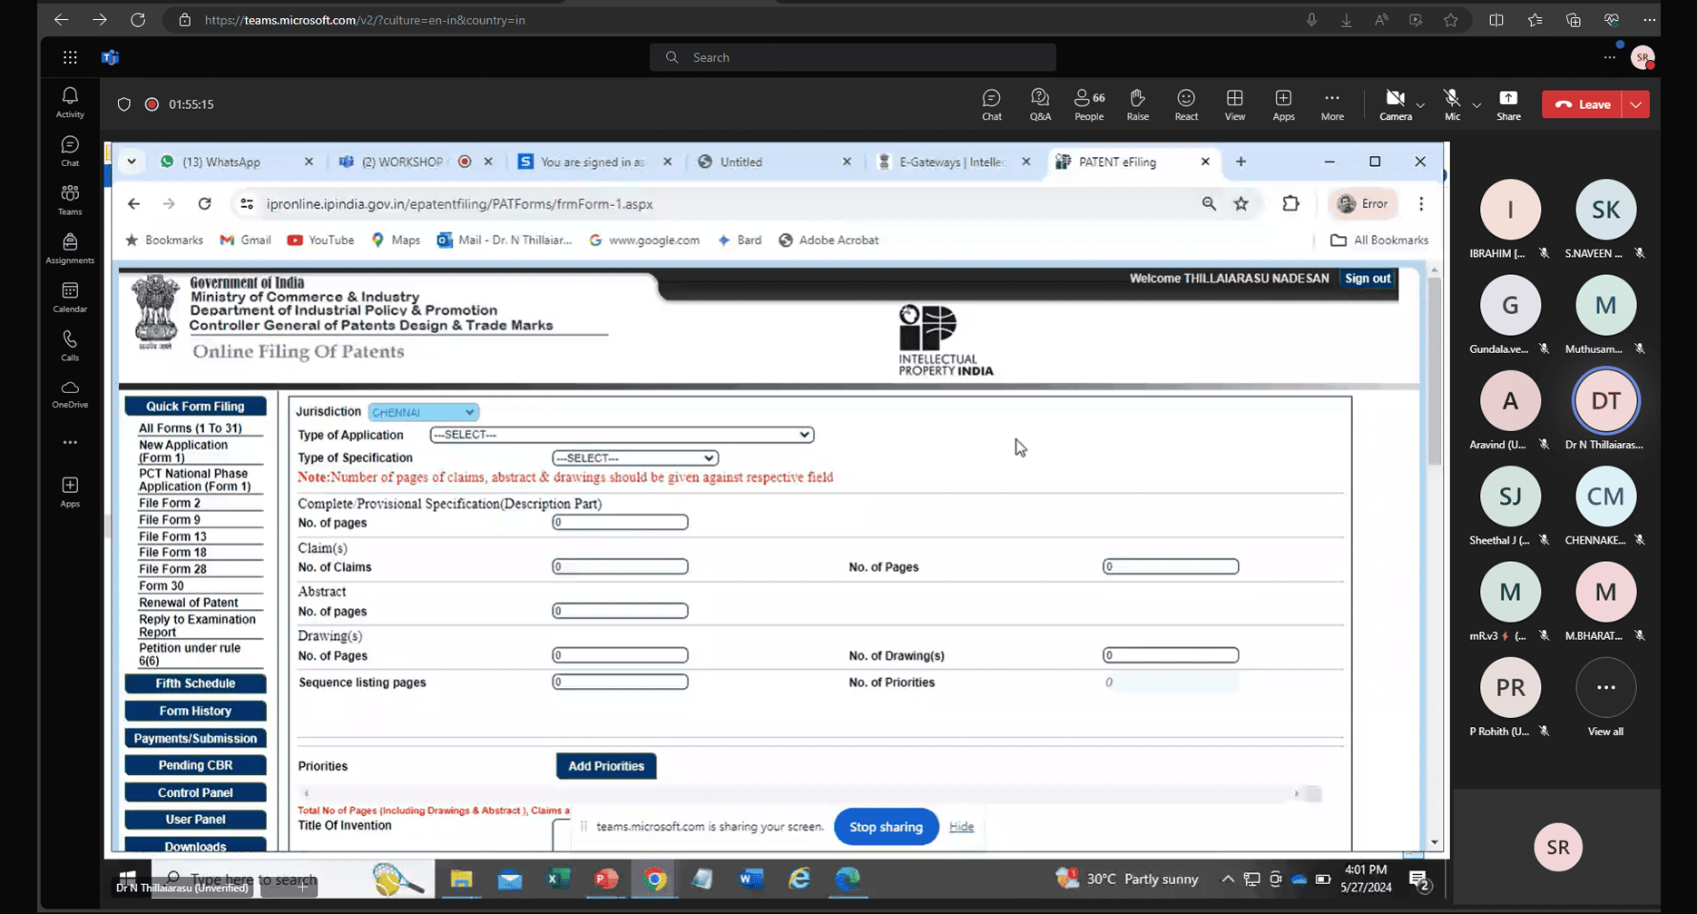The height and width of the screenshot is (914, 1697).
Task: Open Calendar in Teams sidebar
Action: click(70, 297)
